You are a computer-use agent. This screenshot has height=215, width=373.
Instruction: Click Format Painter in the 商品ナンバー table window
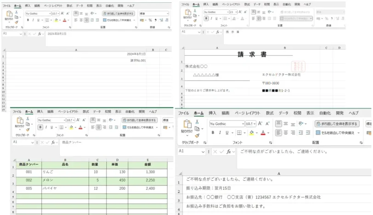pos(28,130)
